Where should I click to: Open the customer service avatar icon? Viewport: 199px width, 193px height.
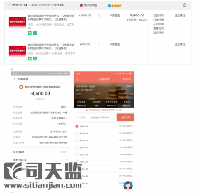pyautogui.click(x=128, y=186)
